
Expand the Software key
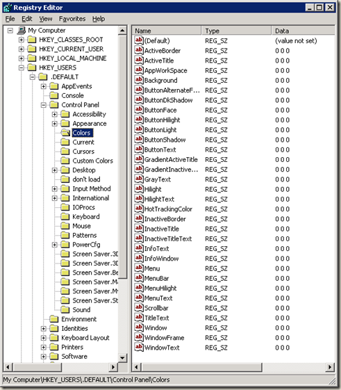(44, 357)
